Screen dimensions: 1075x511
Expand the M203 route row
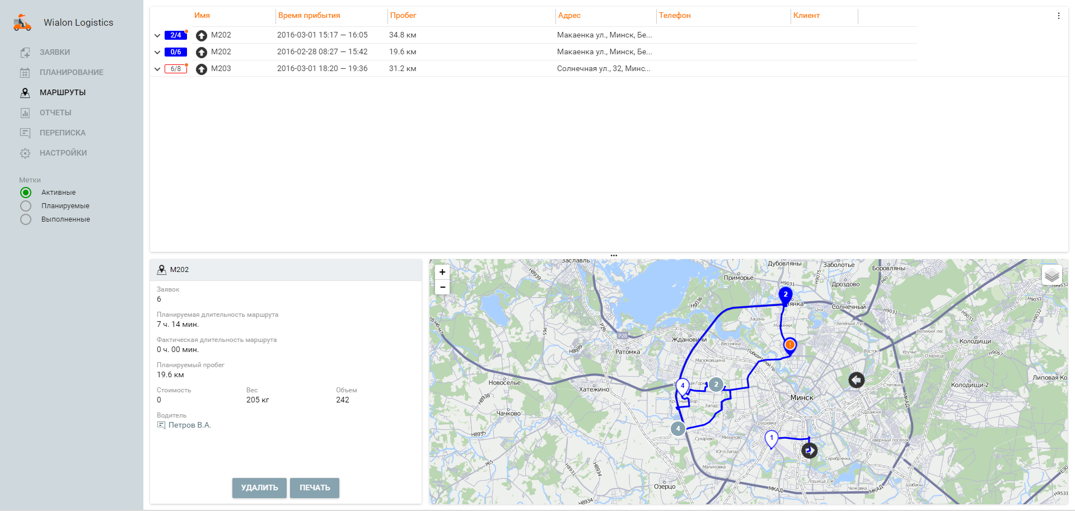pos(157,69)
